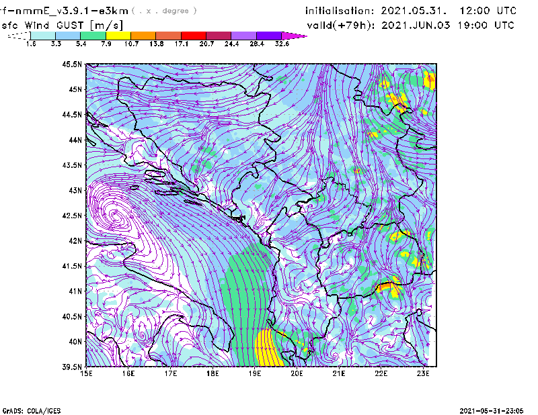Viewport: 538px width, 415px height.
Task: Click the 39.5N latitude label
Action: point(72,367)
